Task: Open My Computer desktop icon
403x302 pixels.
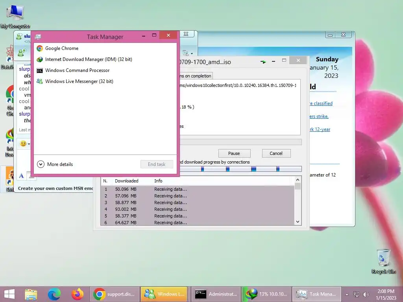Action: pos(15,16)
